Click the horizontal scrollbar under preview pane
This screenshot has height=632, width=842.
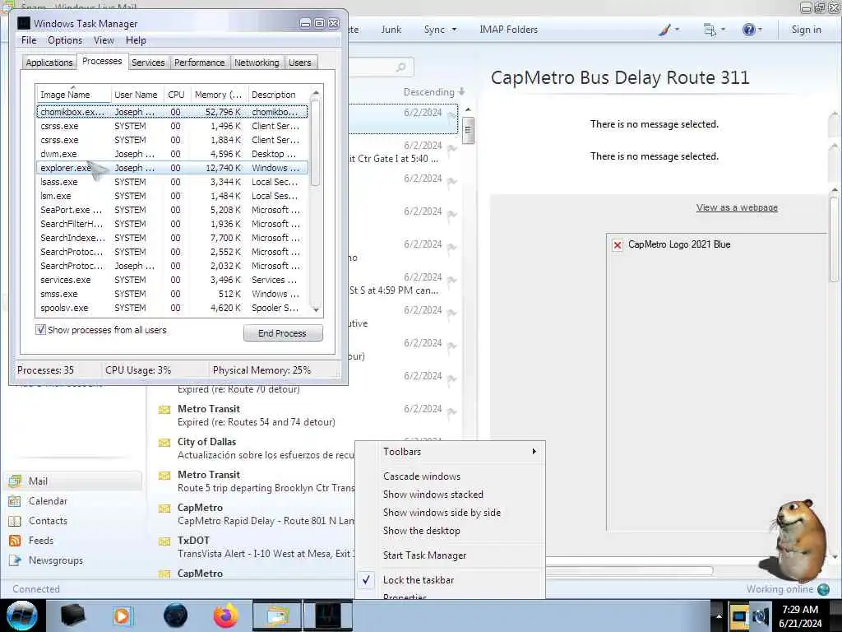click(x=629, y=571)
